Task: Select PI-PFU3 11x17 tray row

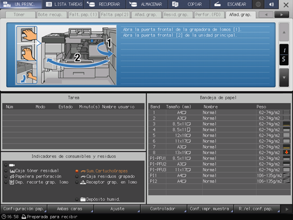Action: (219, 170)
